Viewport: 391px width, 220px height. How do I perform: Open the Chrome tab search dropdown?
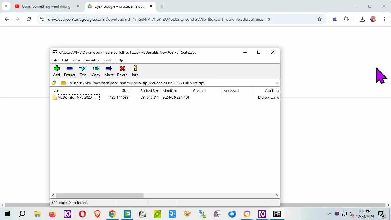[6, 6]
